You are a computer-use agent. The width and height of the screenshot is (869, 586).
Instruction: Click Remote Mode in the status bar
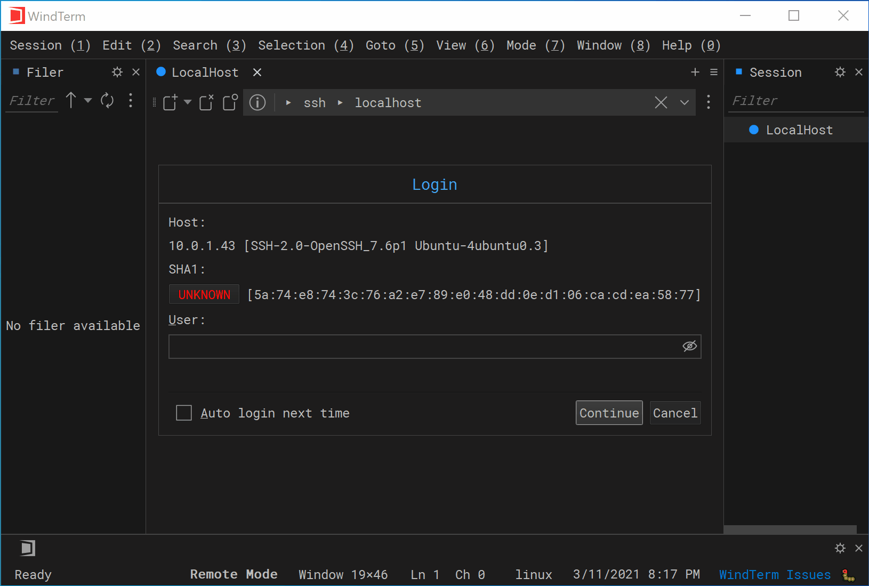tap(234, 574)
